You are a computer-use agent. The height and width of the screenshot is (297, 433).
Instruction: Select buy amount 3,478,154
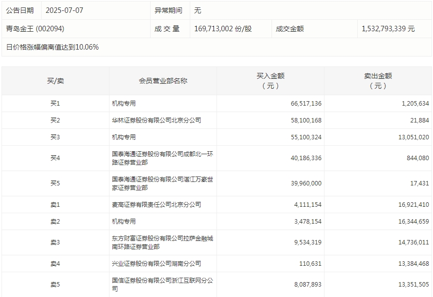[308, 222]
